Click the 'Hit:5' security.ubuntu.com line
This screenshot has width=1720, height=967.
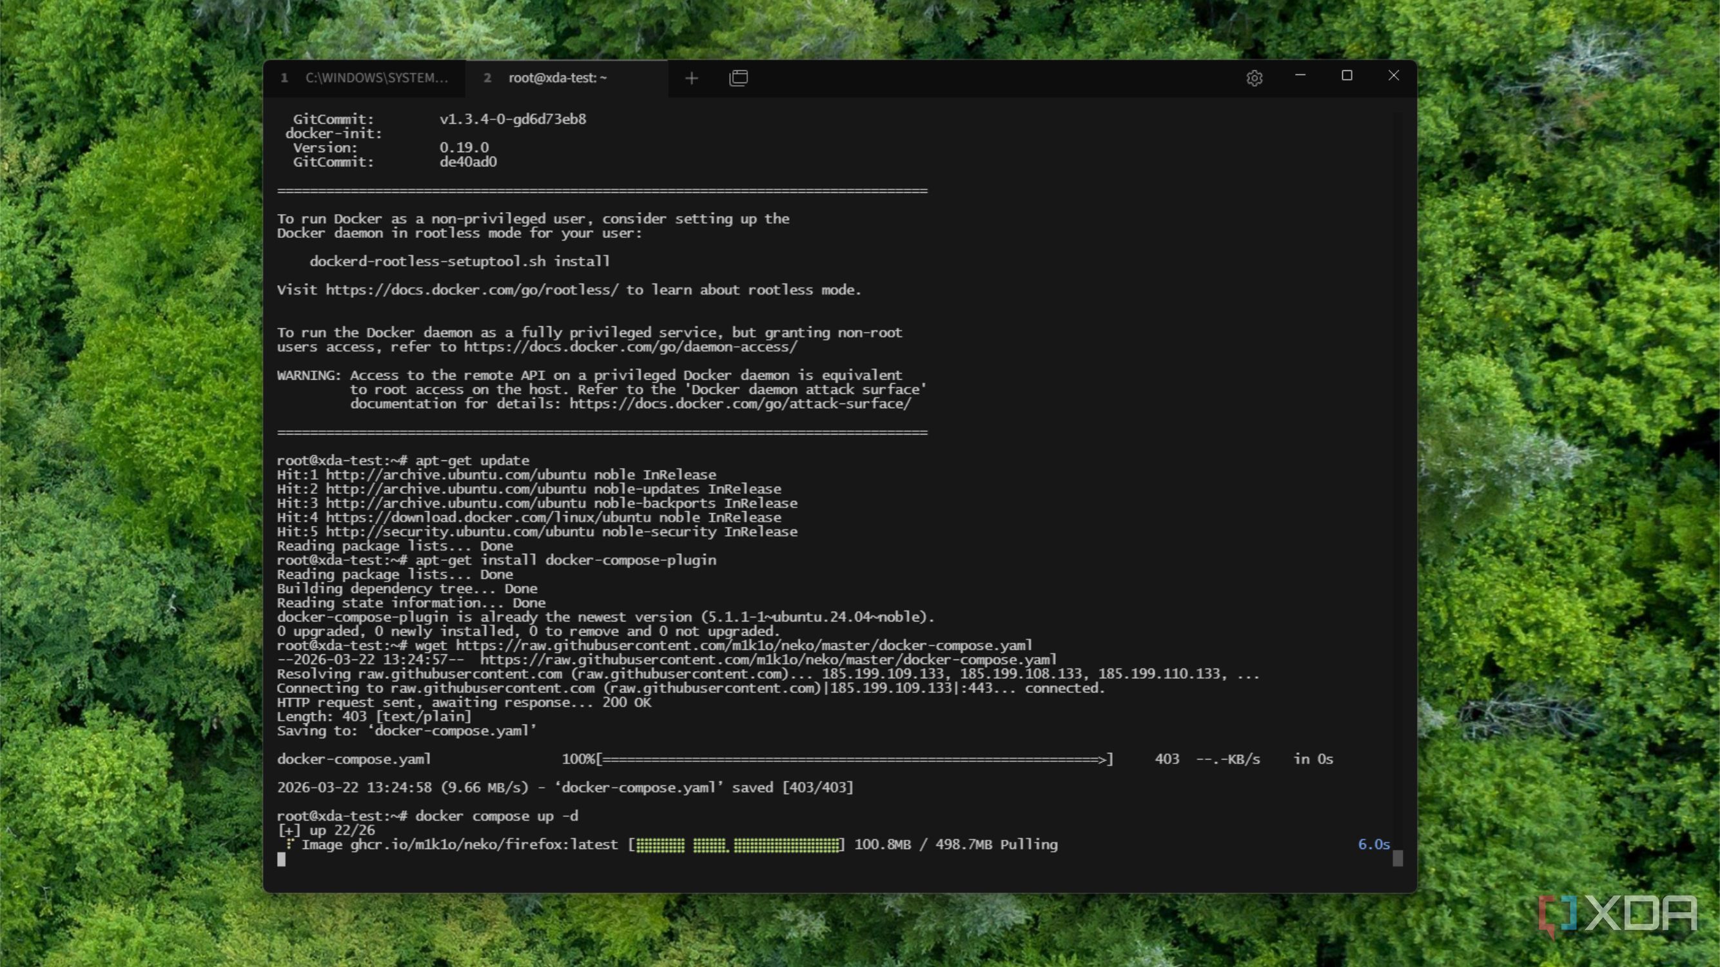(538, 532)
